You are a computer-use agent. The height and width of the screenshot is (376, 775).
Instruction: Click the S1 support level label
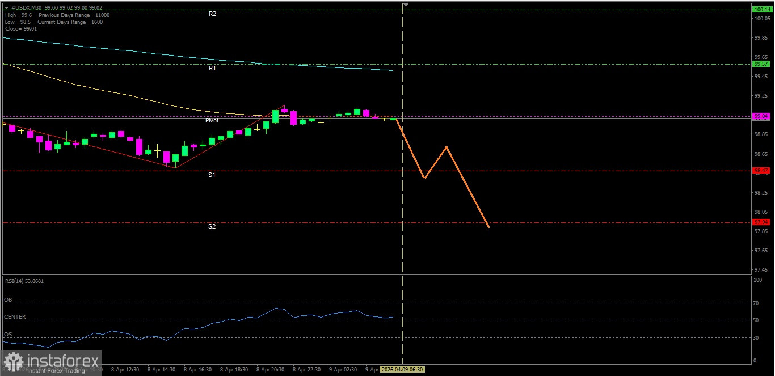[x=212, y=175]
